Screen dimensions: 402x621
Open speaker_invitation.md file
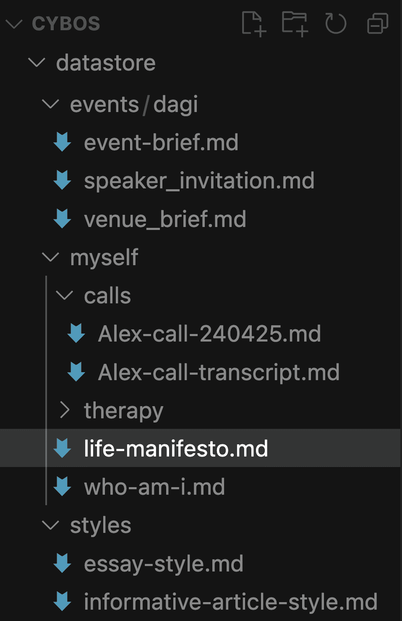pyautogui.click(x=199, y=181)
